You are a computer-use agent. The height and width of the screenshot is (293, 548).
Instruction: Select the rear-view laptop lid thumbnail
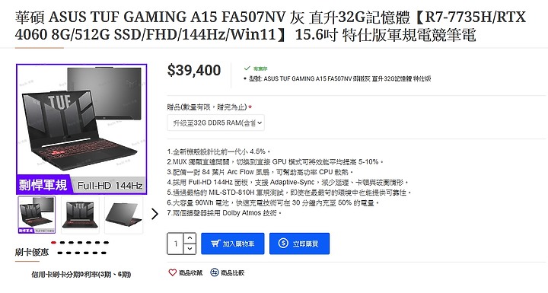[x=124, y=215]
